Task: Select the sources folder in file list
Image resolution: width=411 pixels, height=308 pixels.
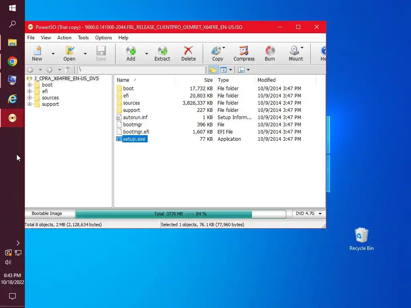Action: [x=131, y=103]
